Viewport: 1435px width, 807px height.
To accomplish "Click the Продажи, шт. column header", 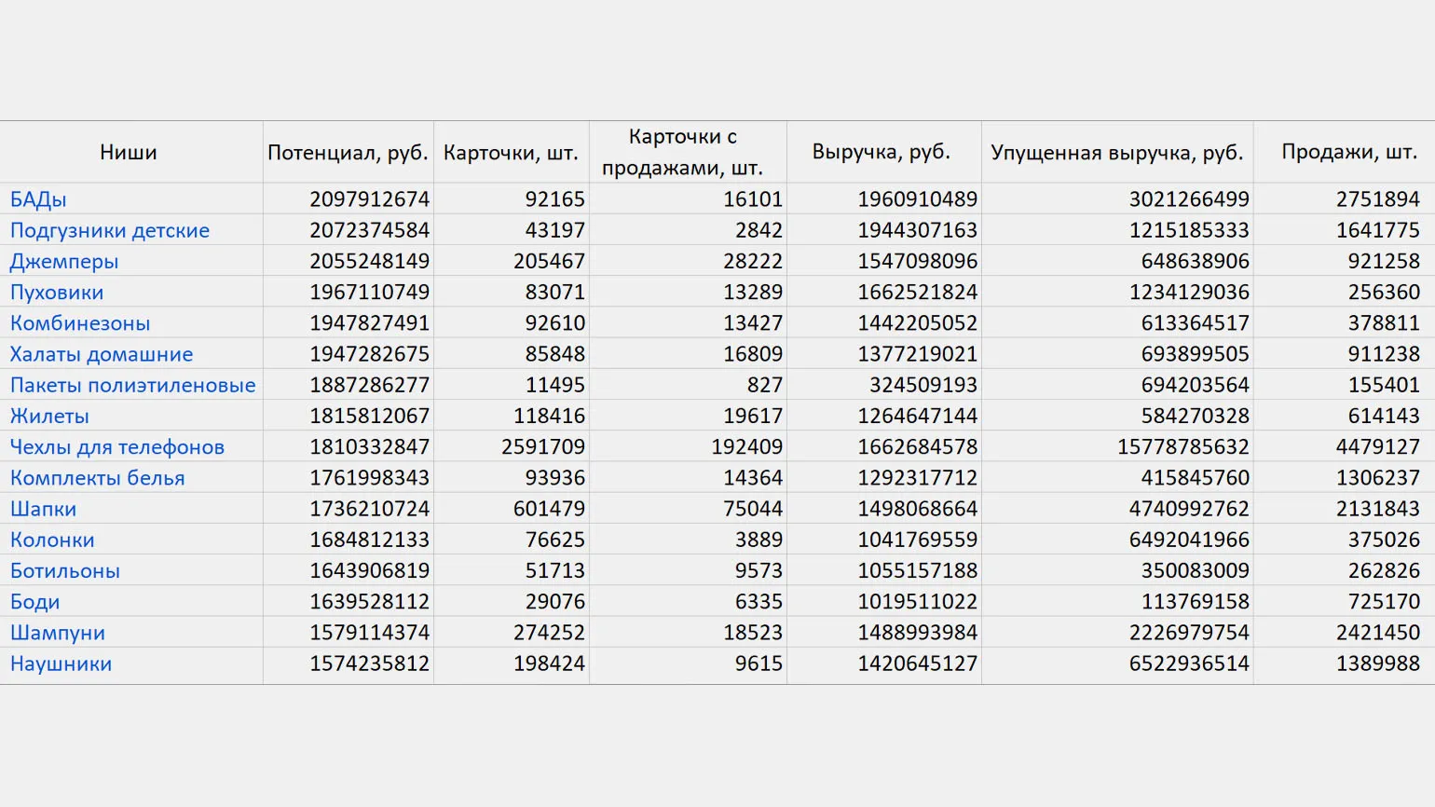I will [x=1348, y=152].
